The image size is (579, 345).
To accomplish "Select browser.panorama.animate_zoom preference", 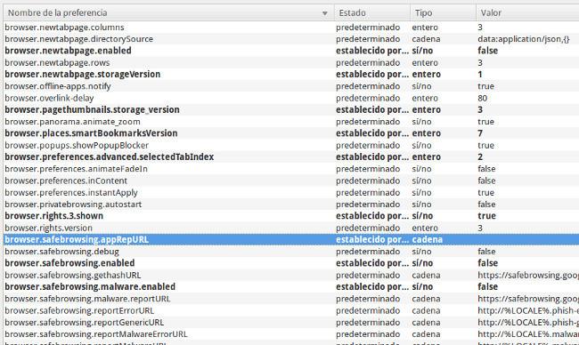I will click(291, 122).
